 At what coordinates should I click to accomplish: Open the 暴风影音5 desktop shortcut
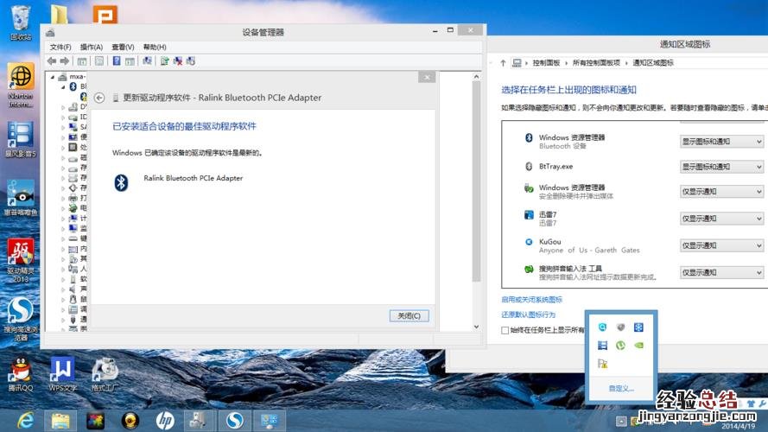click(x=21, y=140)
